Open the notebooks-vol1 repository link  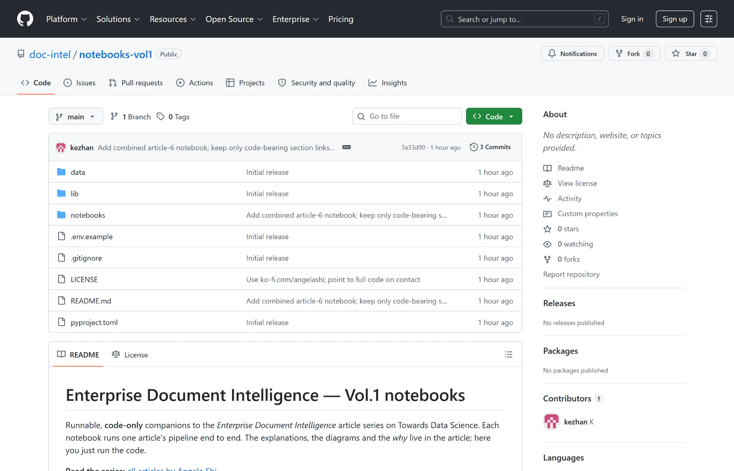coord(115,54)
